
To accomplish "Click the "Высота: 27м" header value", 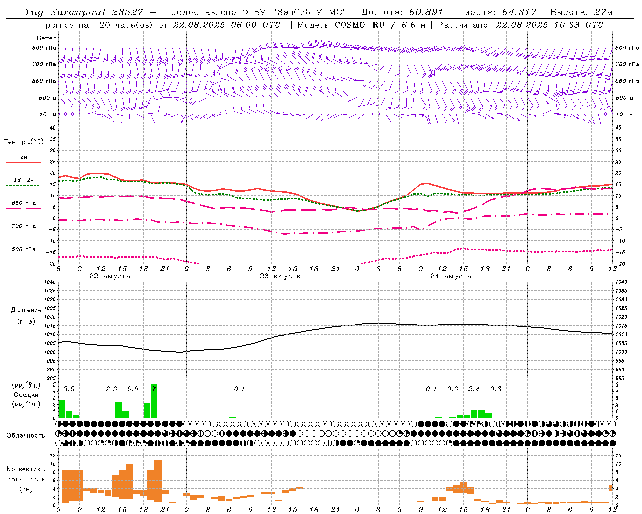I will point(581,12).
